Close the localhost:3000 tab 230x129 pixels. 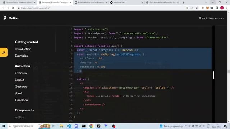(142, 3)
